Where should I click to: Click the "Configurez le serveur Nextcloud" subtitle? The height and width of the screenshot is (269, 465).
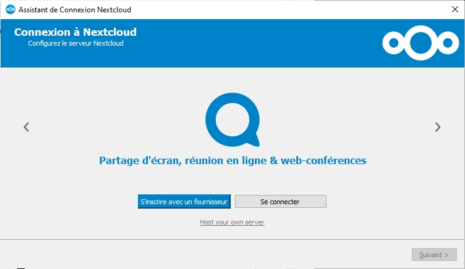pyautogui.click(x=75, y=43)
